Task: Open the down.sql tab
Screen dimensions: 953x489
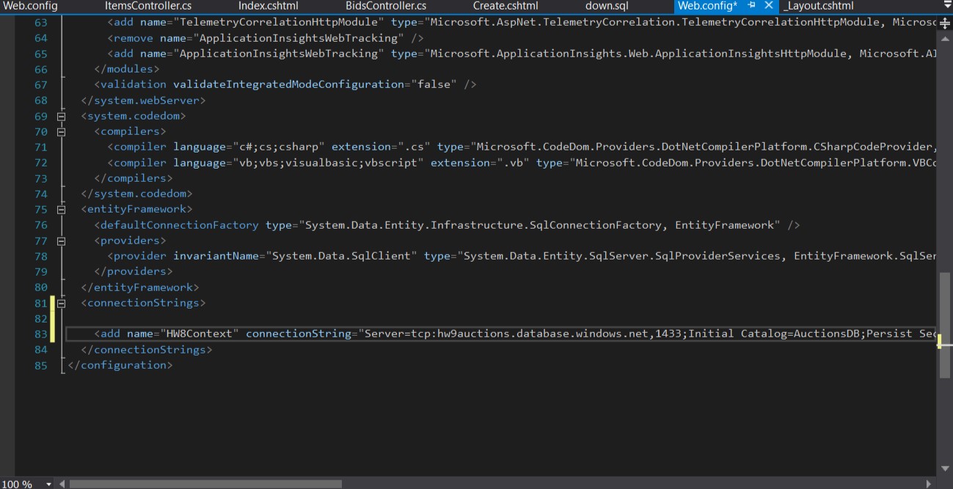Action: (x=607, y=6)
